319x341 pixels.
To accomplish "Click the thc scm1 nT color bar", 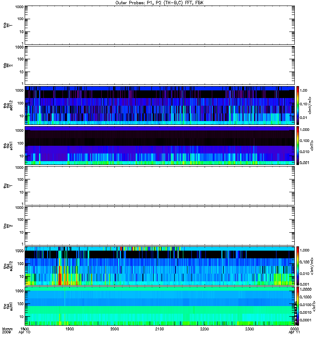I will pos(298,306).
